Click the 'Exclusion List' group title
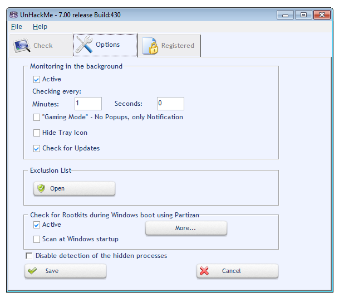344x302 pixels. click(51, 171)
